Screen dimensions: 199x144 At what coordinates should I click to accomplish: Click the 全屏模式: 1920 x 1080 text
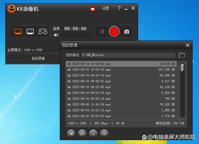(25, 50)
